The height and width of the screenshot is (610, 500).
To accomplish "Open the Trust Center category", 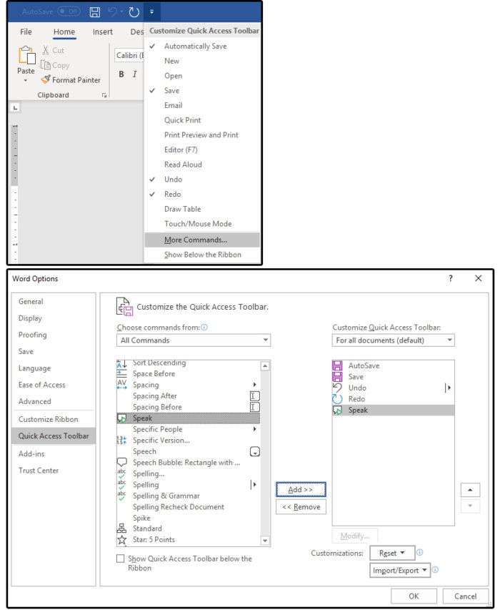I will (54, 471).
